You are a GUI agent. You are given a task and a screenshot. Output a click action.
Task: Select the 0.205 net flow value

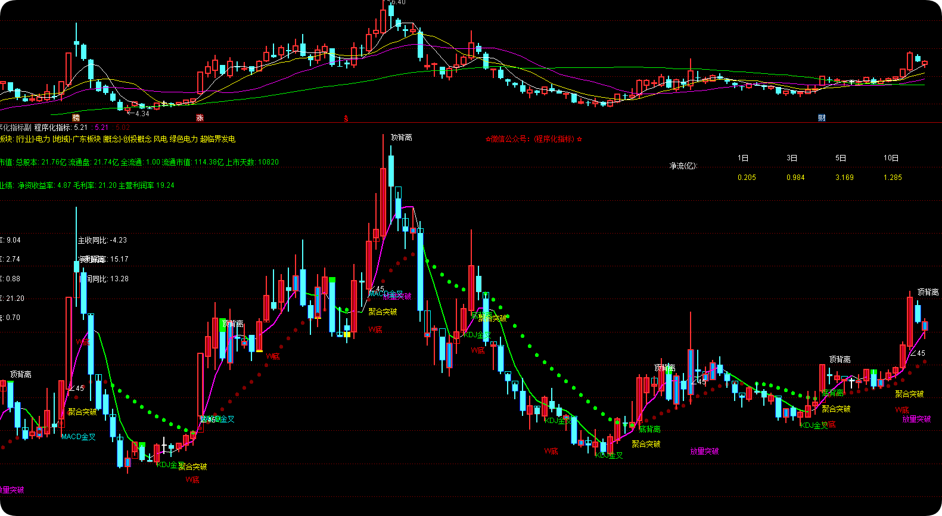coord(747,178)
